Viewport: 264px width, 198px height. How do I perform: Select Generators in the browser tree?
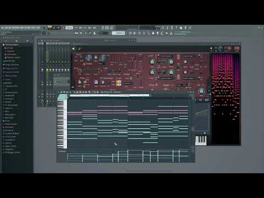pos(12,54)
